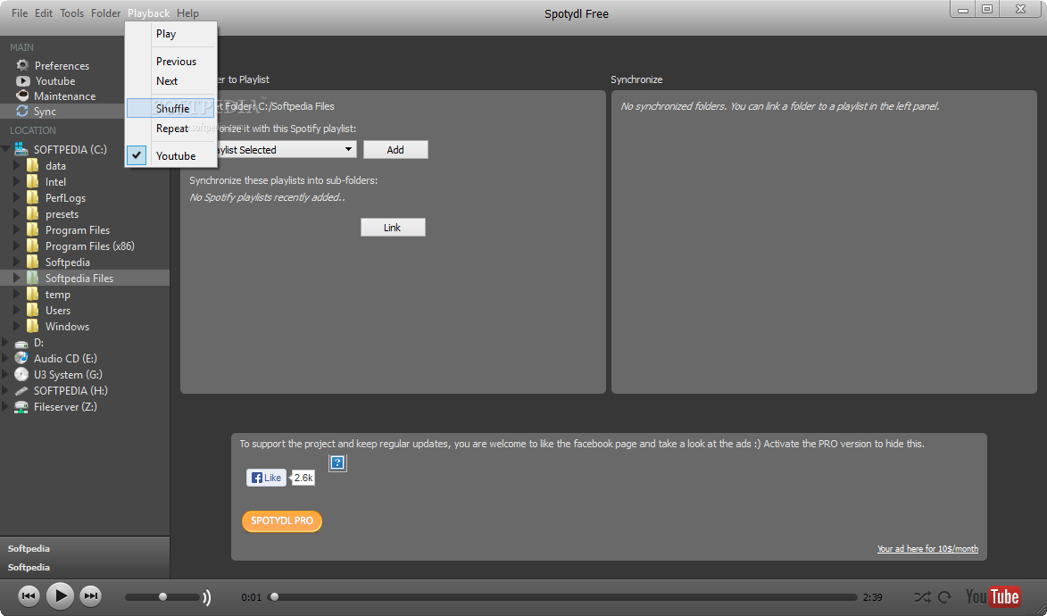Expand the D: drive node
This screenshot has height=616, width=1047.
coord(5,343)
